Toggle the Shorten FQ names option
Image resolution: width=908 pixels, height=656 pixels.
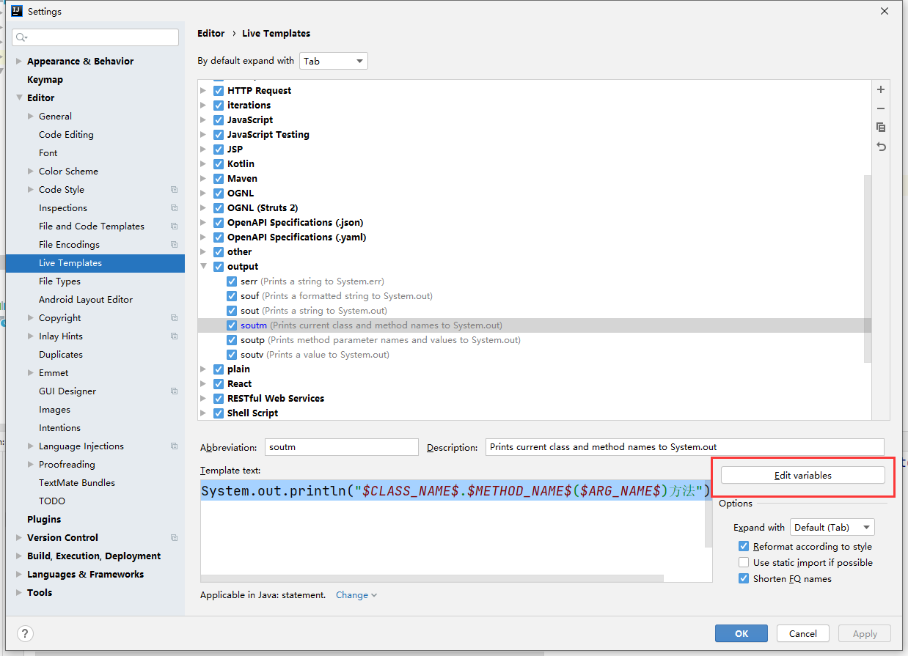pyautogui.click(x=744, y=579)
